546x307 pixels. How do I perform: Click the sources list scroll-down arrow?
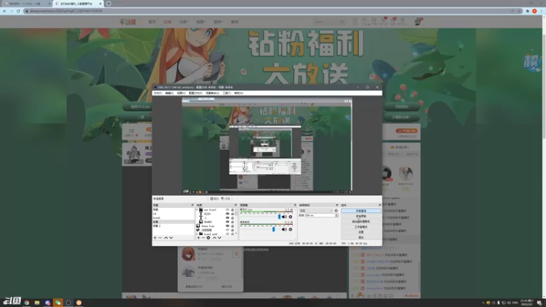click(236, 233)
